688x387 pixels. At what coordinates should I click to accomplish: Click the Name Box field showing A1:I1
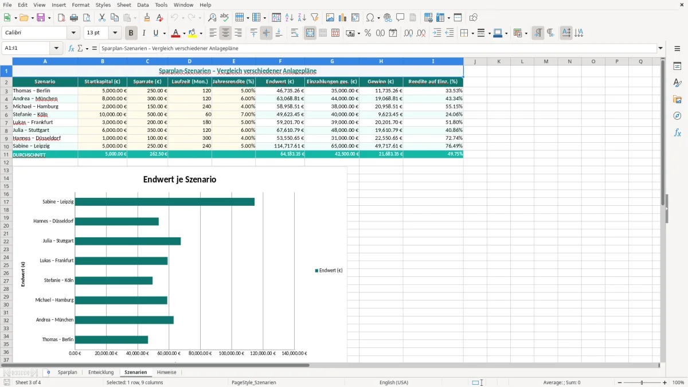[x=26, y=48]
